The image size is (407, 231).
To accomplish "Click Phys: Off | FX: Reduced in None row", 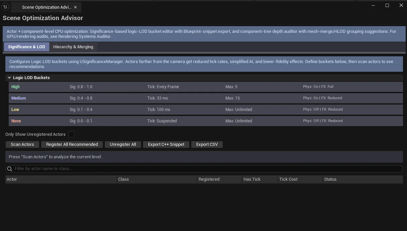I will 323,121.
